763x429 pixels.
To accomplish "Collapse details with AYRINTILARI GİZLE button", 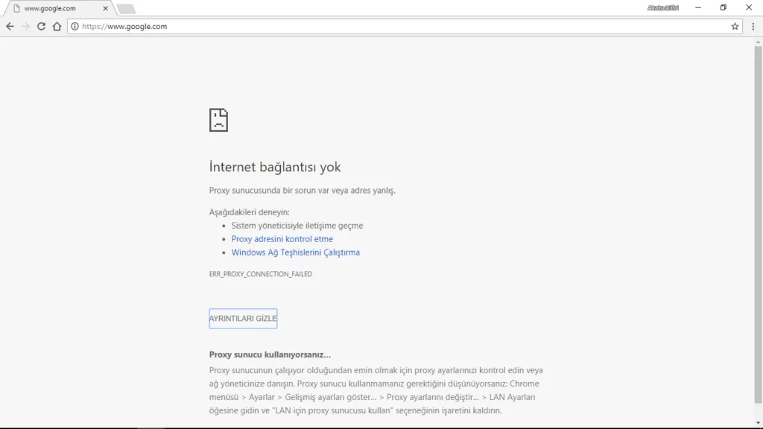I will (244, 319).
